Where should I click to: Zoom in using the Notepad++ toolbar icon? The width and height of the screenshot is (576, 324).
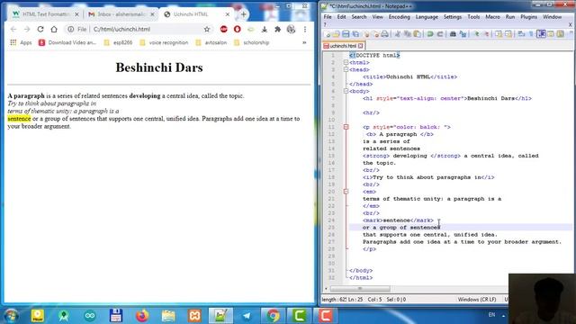click(x=476, y=34)
